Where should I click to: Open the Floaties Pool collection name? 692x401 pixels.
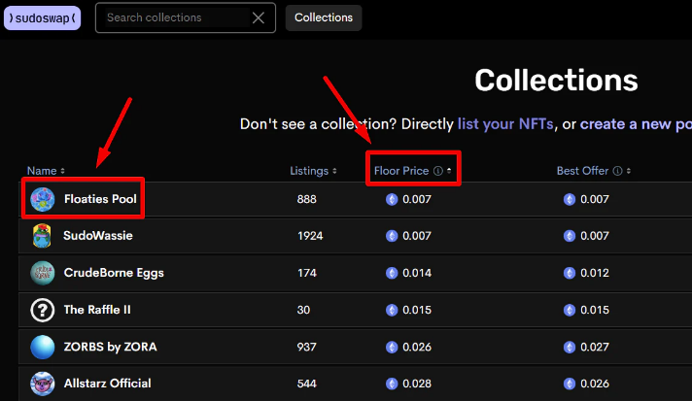[100, 199]
